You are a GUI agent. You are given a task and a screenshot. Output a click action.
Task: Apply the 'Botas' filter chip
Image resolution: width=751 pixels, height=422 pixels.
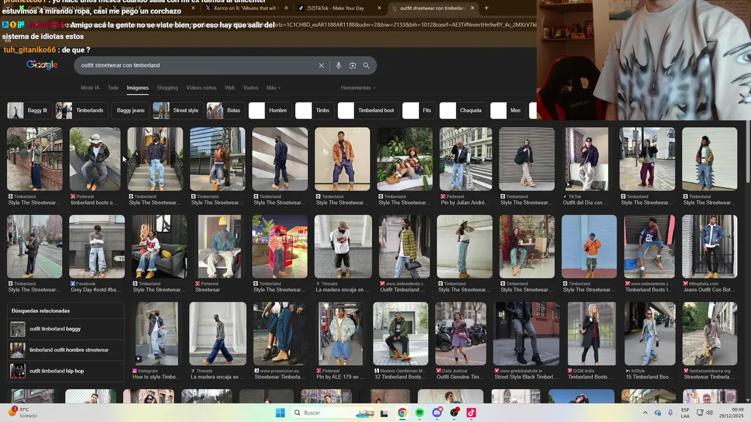(x=226, y=110)
